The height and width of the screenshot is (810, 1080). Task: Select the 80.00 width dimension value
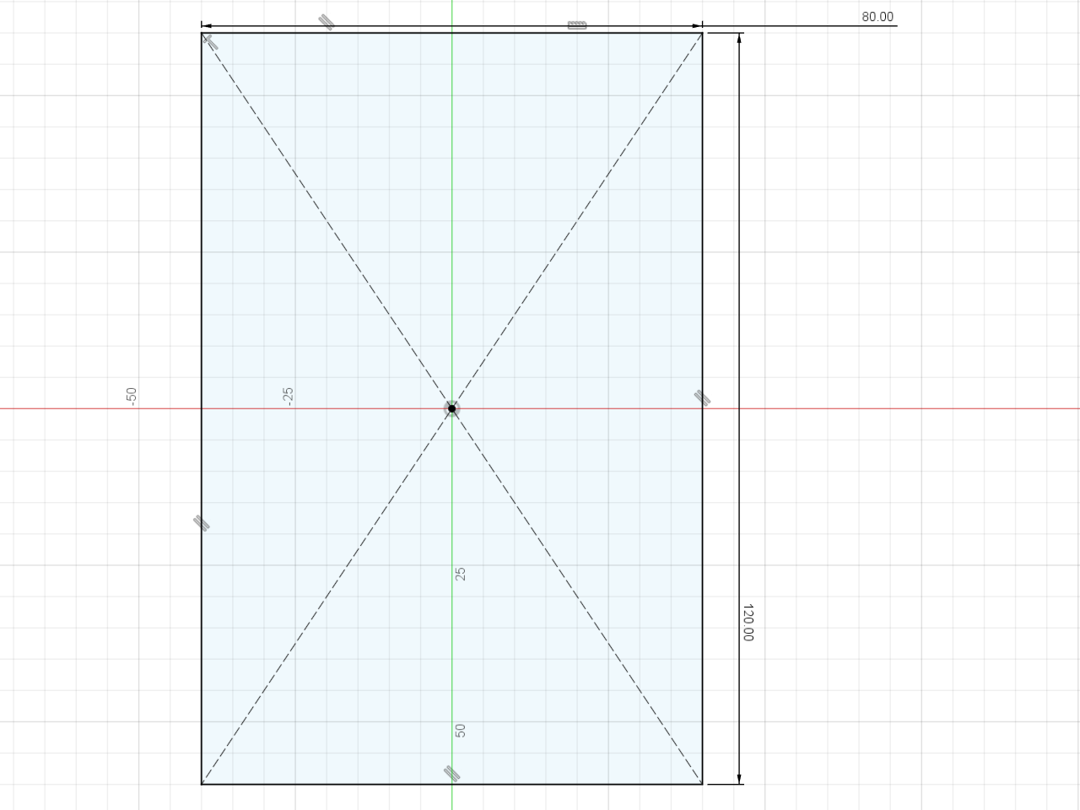[x=877, y=17]
